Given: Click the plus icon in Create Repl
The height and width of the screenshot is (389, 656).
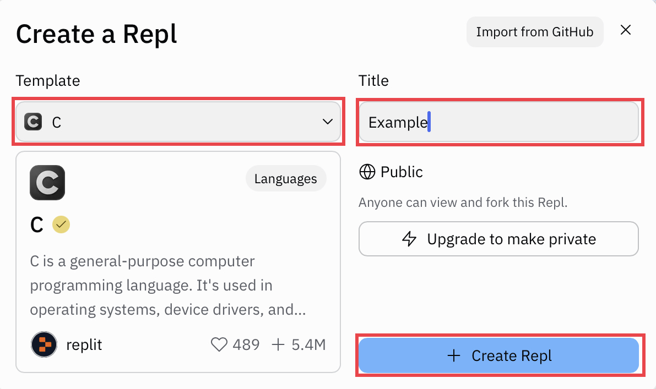Looking at the screenshot, I should (453, 356).
